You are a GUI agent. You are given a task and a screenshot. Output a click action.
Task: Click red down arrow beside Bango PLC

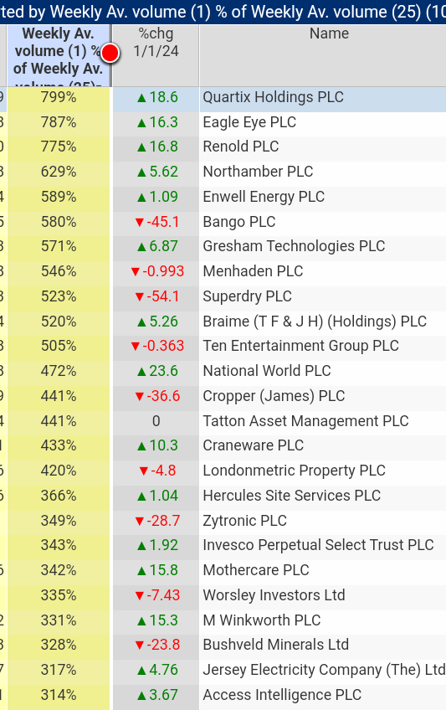(140, 223)
